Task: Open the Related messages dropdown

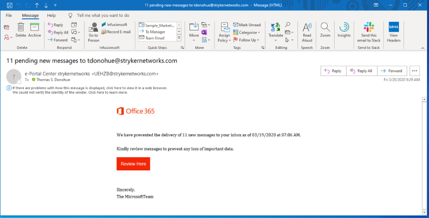Action: 289,33
